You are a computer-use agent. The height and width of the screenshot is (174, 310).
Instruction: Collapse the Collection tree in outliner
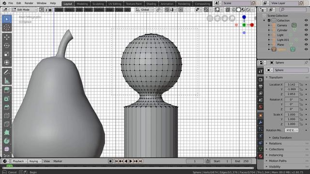pos(264,20)
